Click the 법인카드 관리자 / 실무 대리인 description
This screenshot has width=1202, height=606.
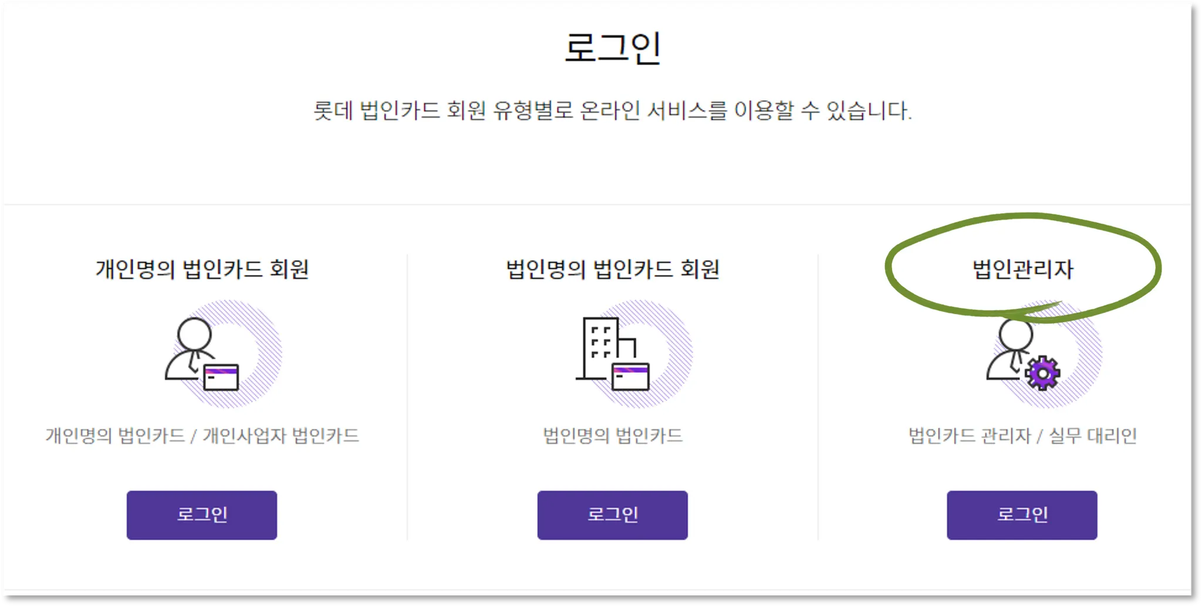click(x=1022, y=435)
